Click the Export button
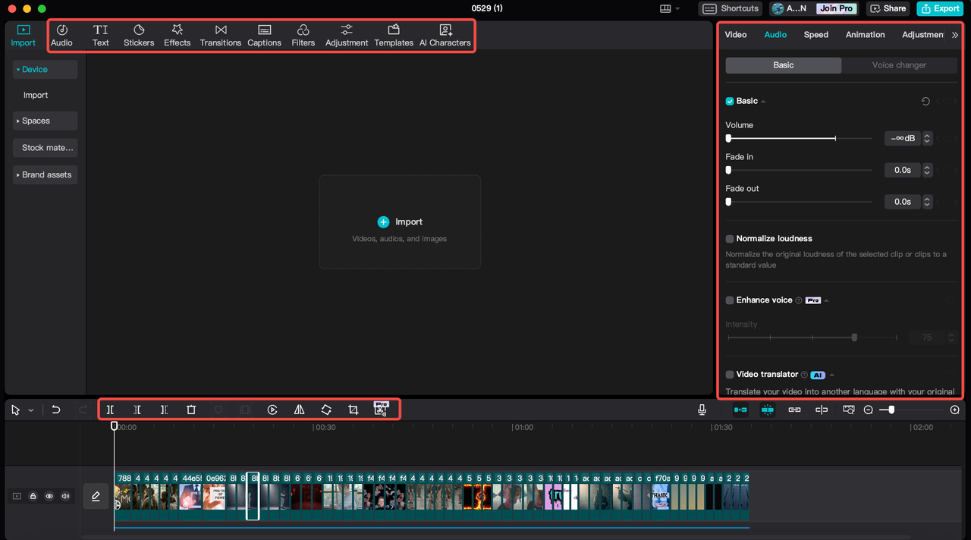Viewport: 971px width, 540px height. (941, 8)
